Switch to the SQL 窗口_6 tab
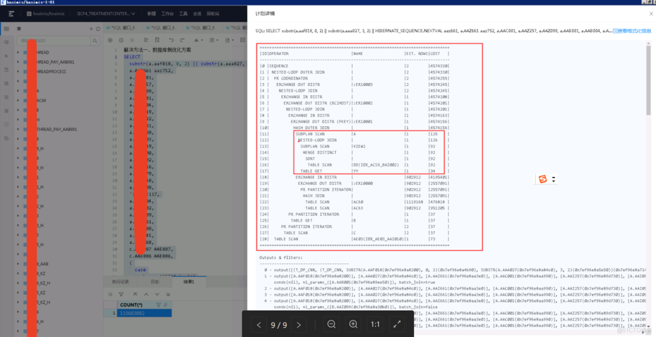This screenshot has width=656, height=337. [163, 27]
